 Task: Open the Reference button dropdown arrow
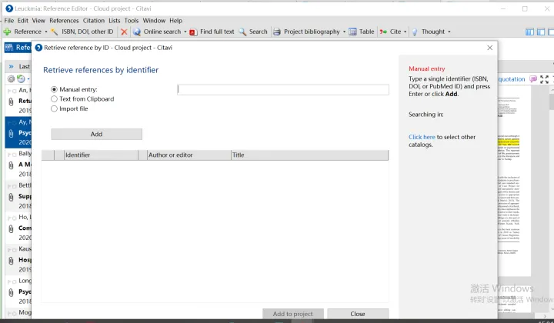(46, 32)
